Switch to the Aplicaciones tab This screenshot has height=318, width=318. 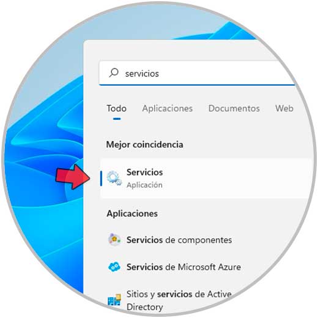pyautogui.click(x=168, y=108)
